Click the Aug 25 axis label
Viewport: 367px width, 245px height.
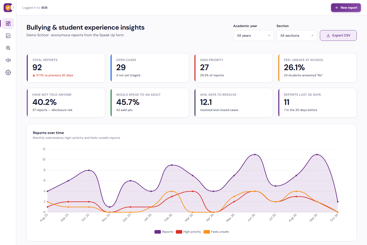point(44,217)
